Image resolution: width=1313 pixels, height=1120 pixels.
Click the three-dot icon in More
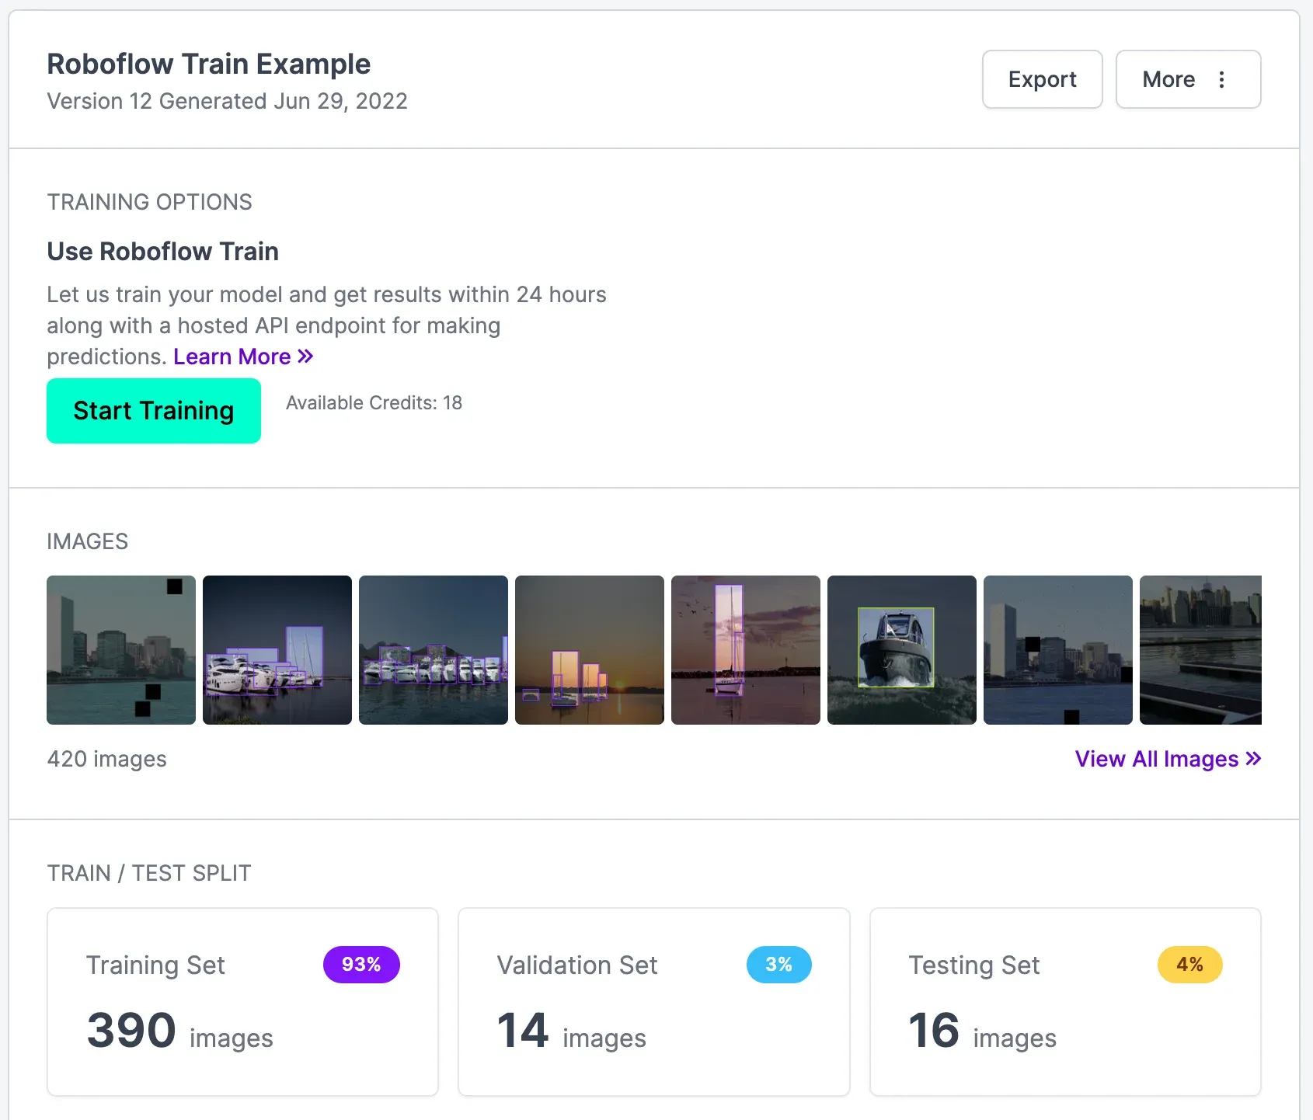[x=1221, y=79]
